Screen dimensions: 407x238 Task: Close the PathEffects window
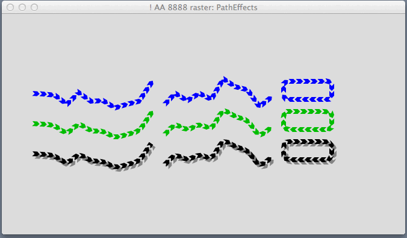10,7
